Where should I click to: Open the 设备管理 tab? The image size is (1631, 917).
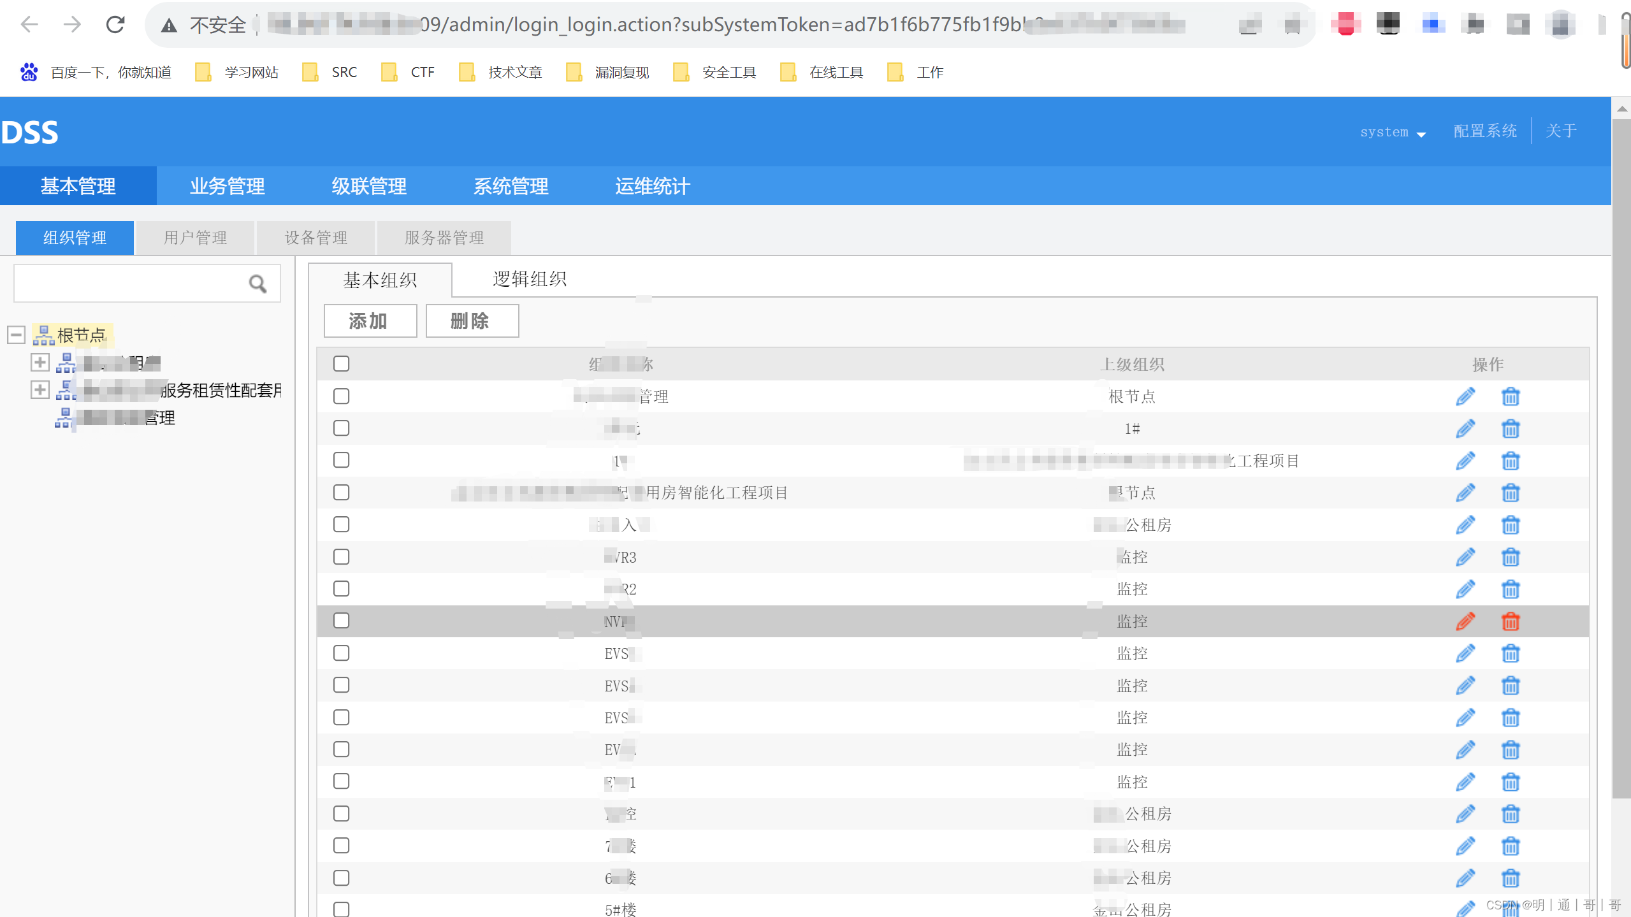(x=315, y=238)
